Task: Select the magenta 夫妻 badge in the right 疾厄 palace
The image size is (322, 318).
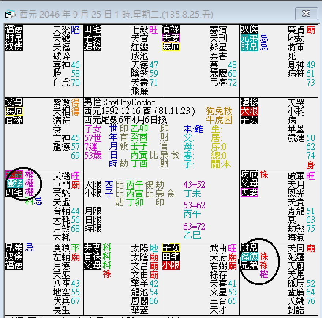Action: 249,192
